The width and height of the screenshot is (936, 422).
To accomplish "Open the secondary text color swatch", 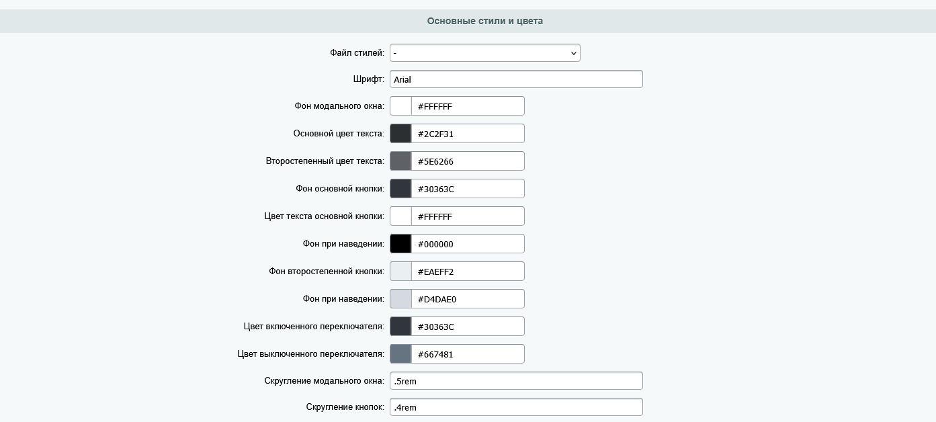I will click(x=400, y=161).
